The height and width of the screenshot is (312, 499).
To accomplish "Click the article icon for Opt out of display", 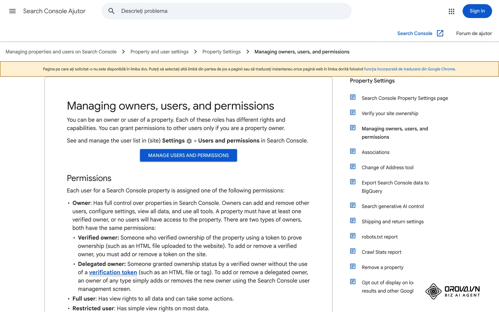I will 353,282.
